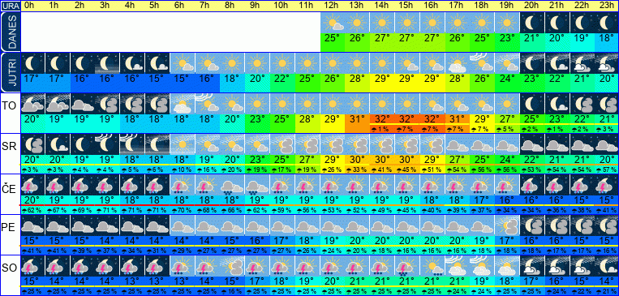Click the 70 % precipitation for ČE 6h
The width and height of the screenshot is (619, 296).
coord(182,210)
